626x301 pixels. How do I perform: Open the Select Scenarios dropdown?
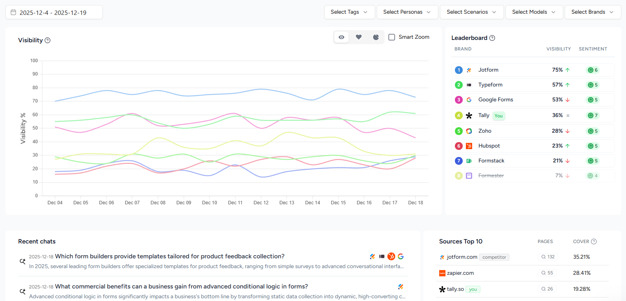pos(471,12)
